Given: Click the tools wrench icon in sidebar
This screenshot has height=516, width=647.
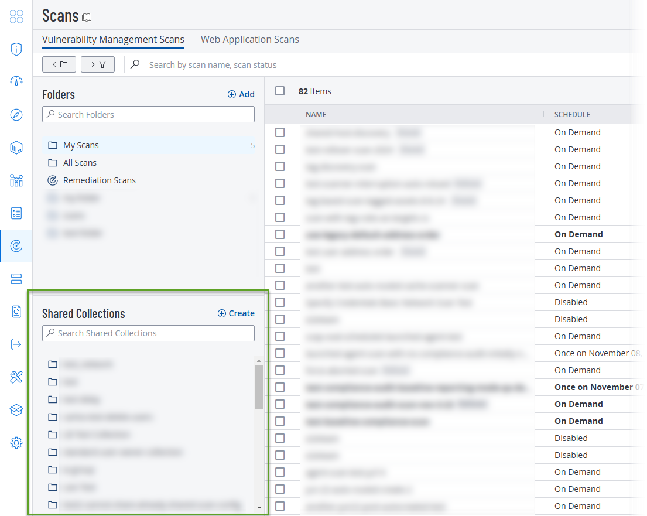Looking at the screenshot, I should (16, 377).
